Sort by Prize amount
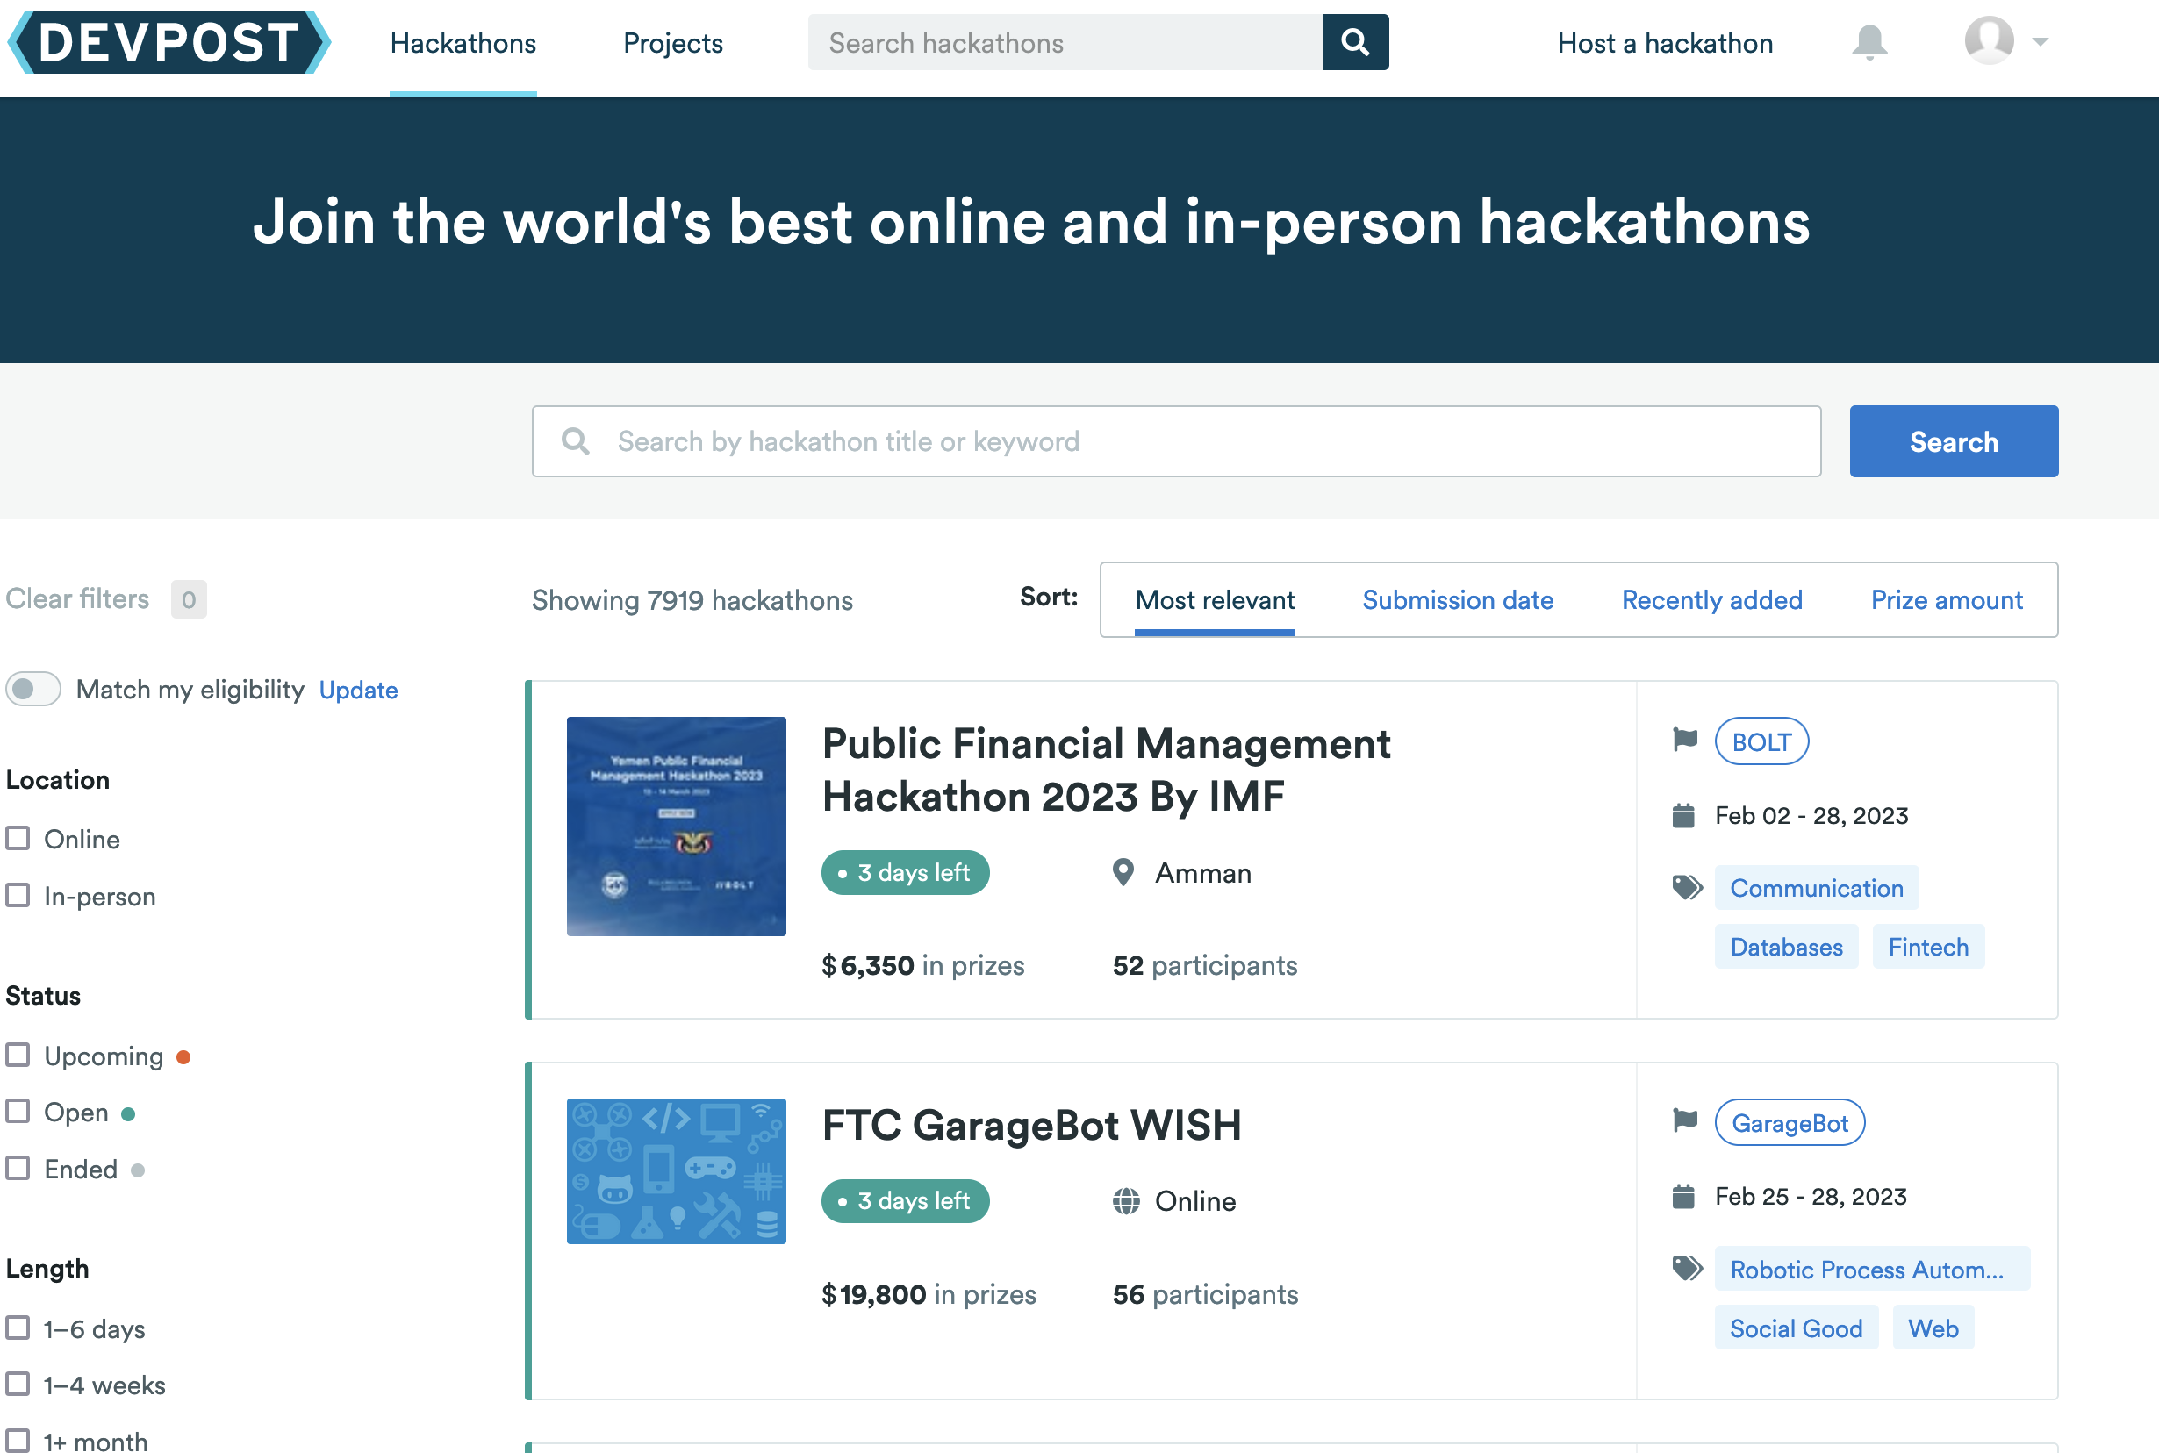 [1946, 600]
